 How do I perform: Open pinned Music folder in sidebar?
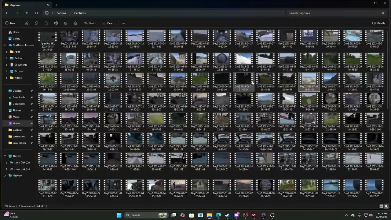tap(16, 117)
